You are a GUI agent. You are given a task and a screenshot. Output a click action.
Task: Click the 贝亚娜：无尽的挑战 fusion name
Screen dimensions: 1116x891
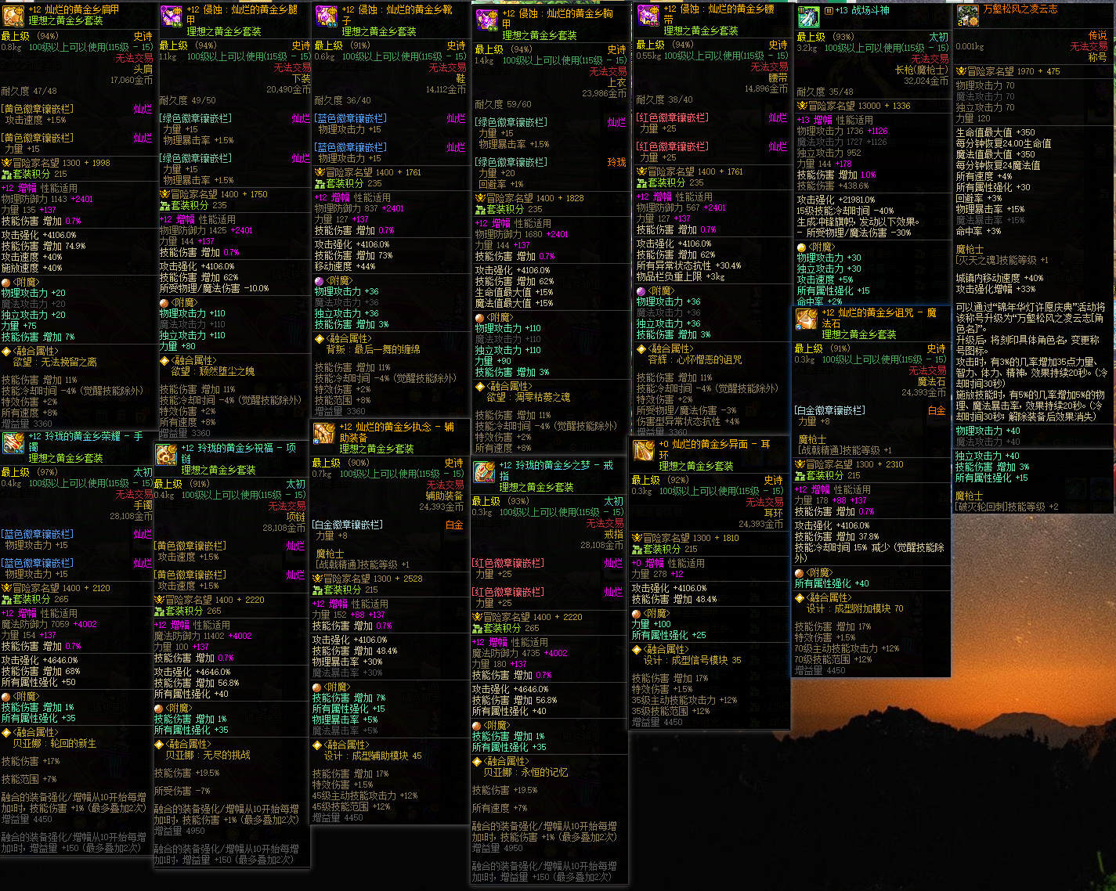[x=208, y=755]
